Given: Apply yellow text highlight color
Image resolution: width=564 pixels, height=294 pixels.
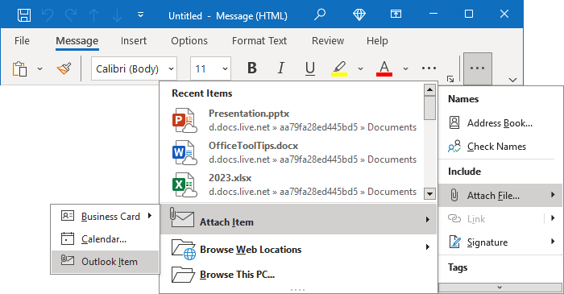Looking at the screenshot, I should point(339,68).
